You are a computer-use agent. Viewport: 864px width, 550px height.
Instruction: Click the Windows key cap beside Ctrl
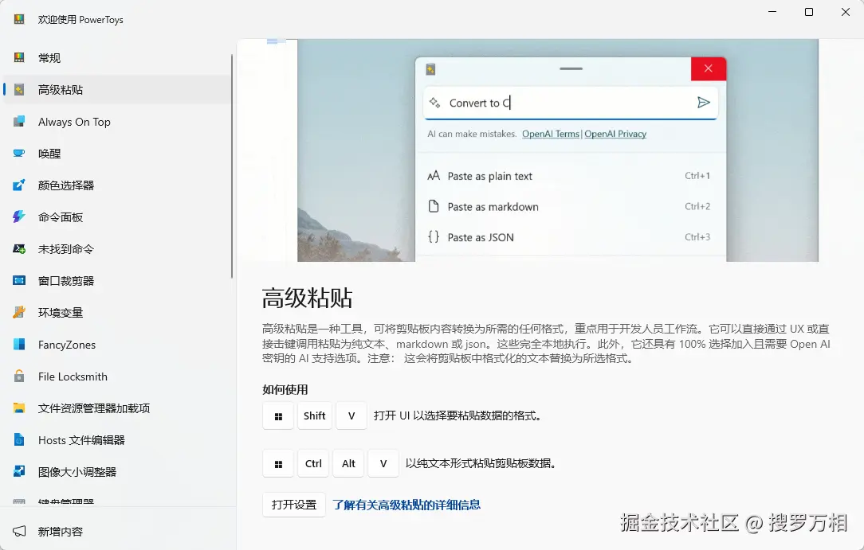tap(278, 464)
